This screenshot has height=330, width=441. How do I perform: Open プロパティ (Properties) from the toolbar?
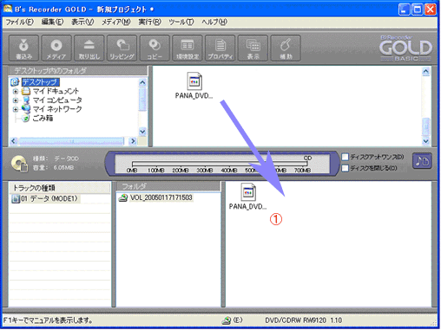[220, 49]
